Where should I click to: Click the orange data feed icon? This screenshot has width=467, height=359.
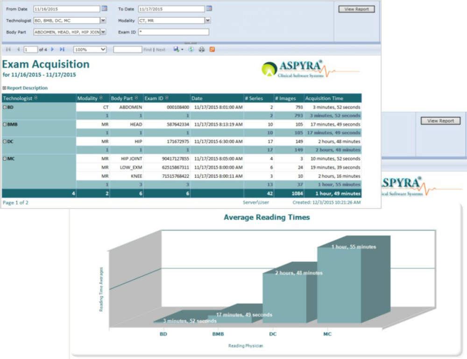(212, 49)
